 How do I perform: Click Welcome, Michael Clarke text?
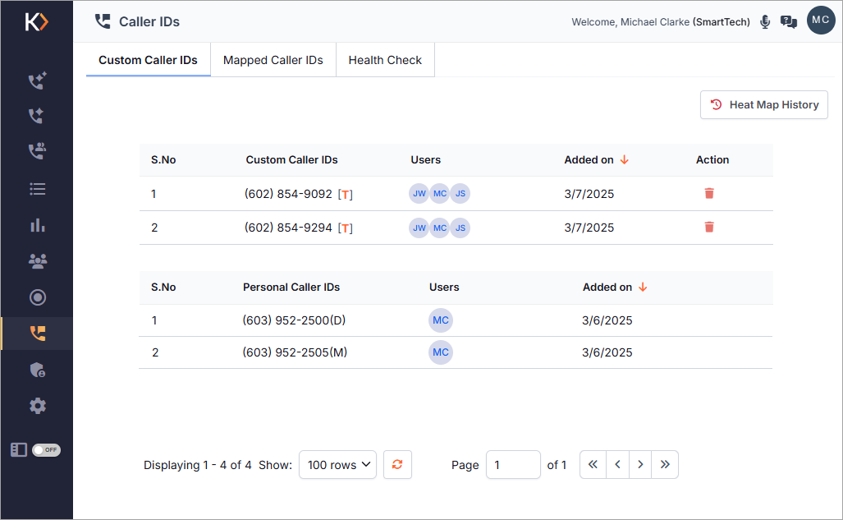pyautogui.click(x=630, y=22)
